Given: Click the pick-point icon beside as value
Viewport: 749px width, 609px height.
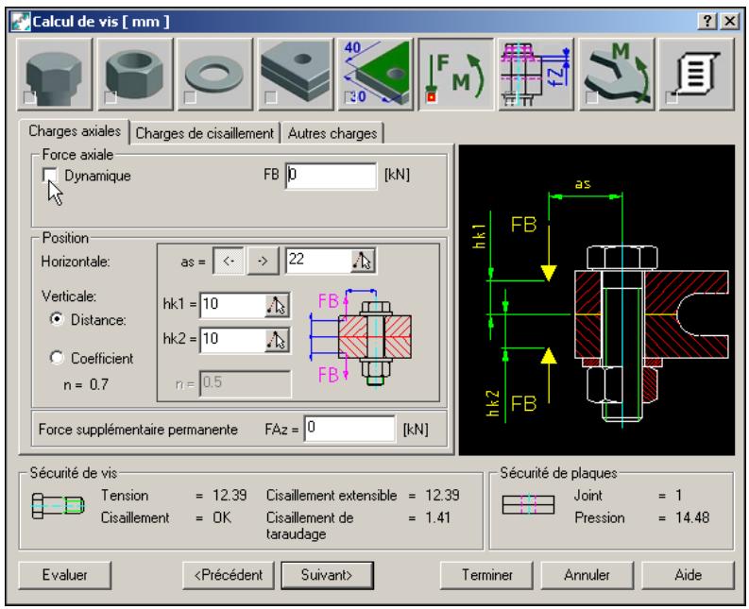Looking at the screenshot, I should tap(363, 261).
